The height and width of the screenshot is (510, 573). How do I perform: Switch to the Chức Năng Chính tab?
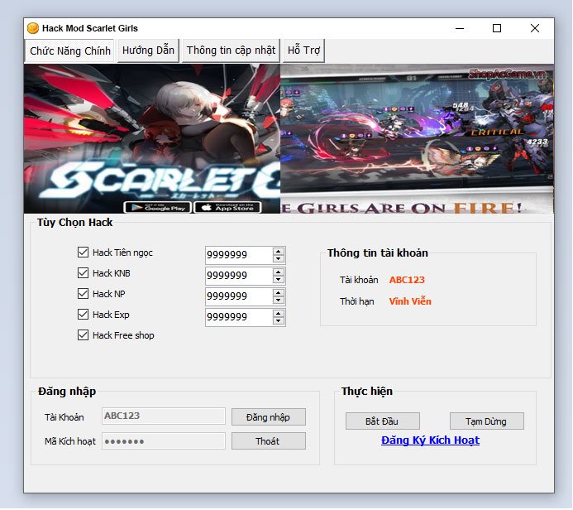[69, 51]
